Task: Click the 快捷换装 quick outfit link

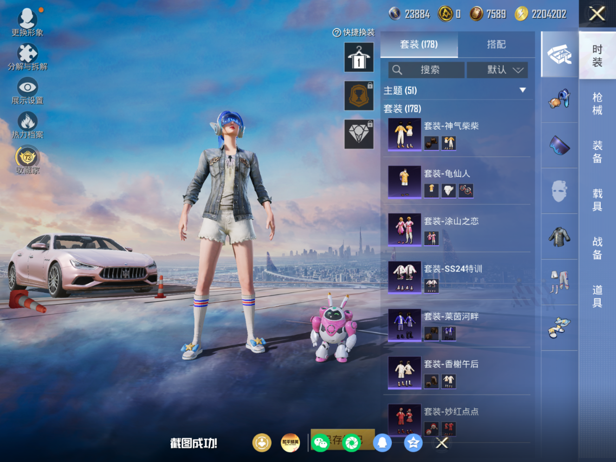Action: [x=355, y=32]
